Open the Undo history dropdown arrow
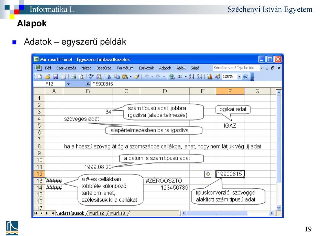 point(152,77)
